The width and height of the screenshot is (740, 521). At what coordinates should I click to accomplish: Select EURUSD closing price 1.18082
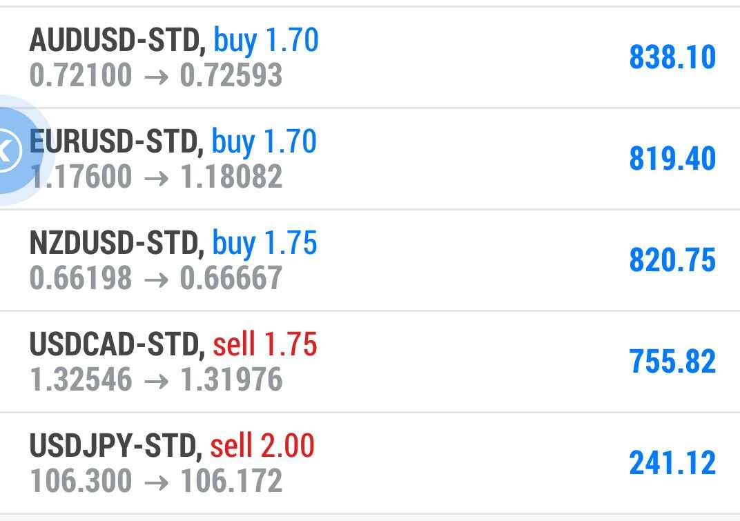231,177
